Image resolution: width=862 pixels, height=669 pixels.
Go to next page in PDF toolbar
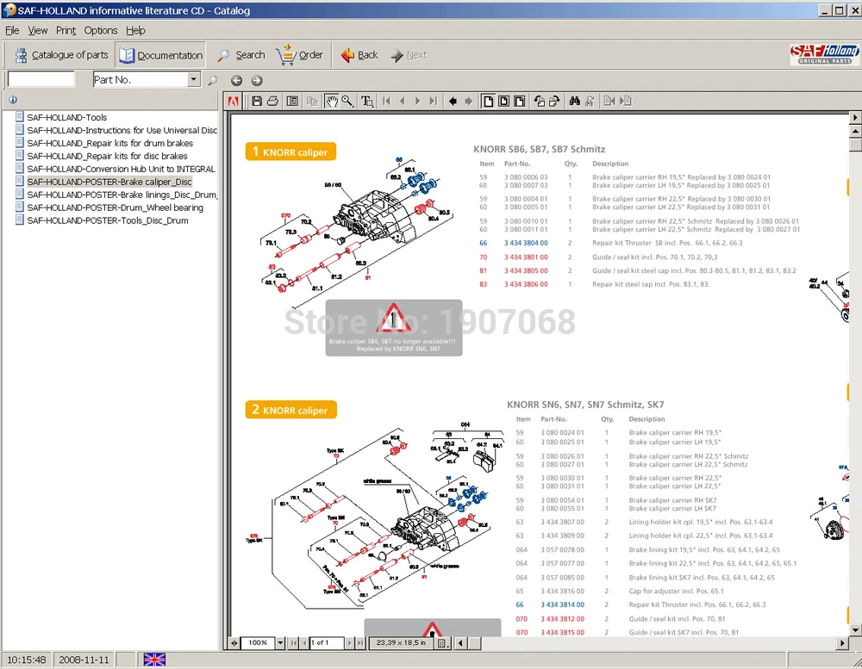[418, 101]
